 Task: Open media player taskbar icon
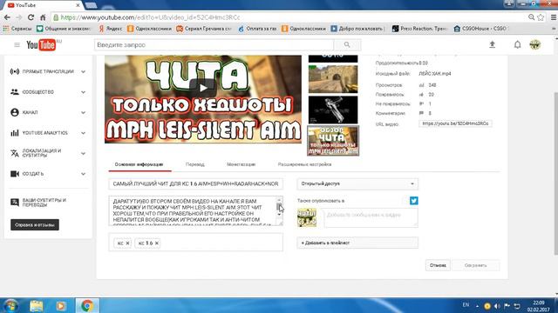tap(60, 305)
